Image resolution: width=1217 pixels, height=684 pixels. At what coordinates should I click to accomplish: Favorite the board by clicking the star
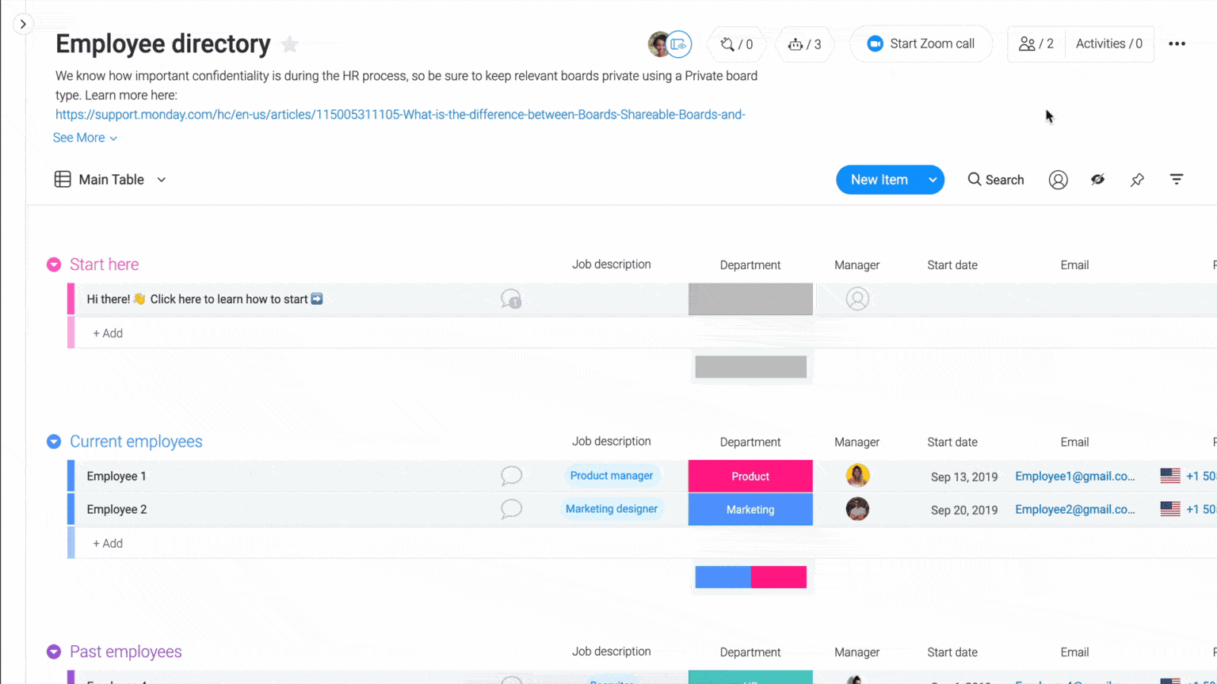(x=289, y=44)
